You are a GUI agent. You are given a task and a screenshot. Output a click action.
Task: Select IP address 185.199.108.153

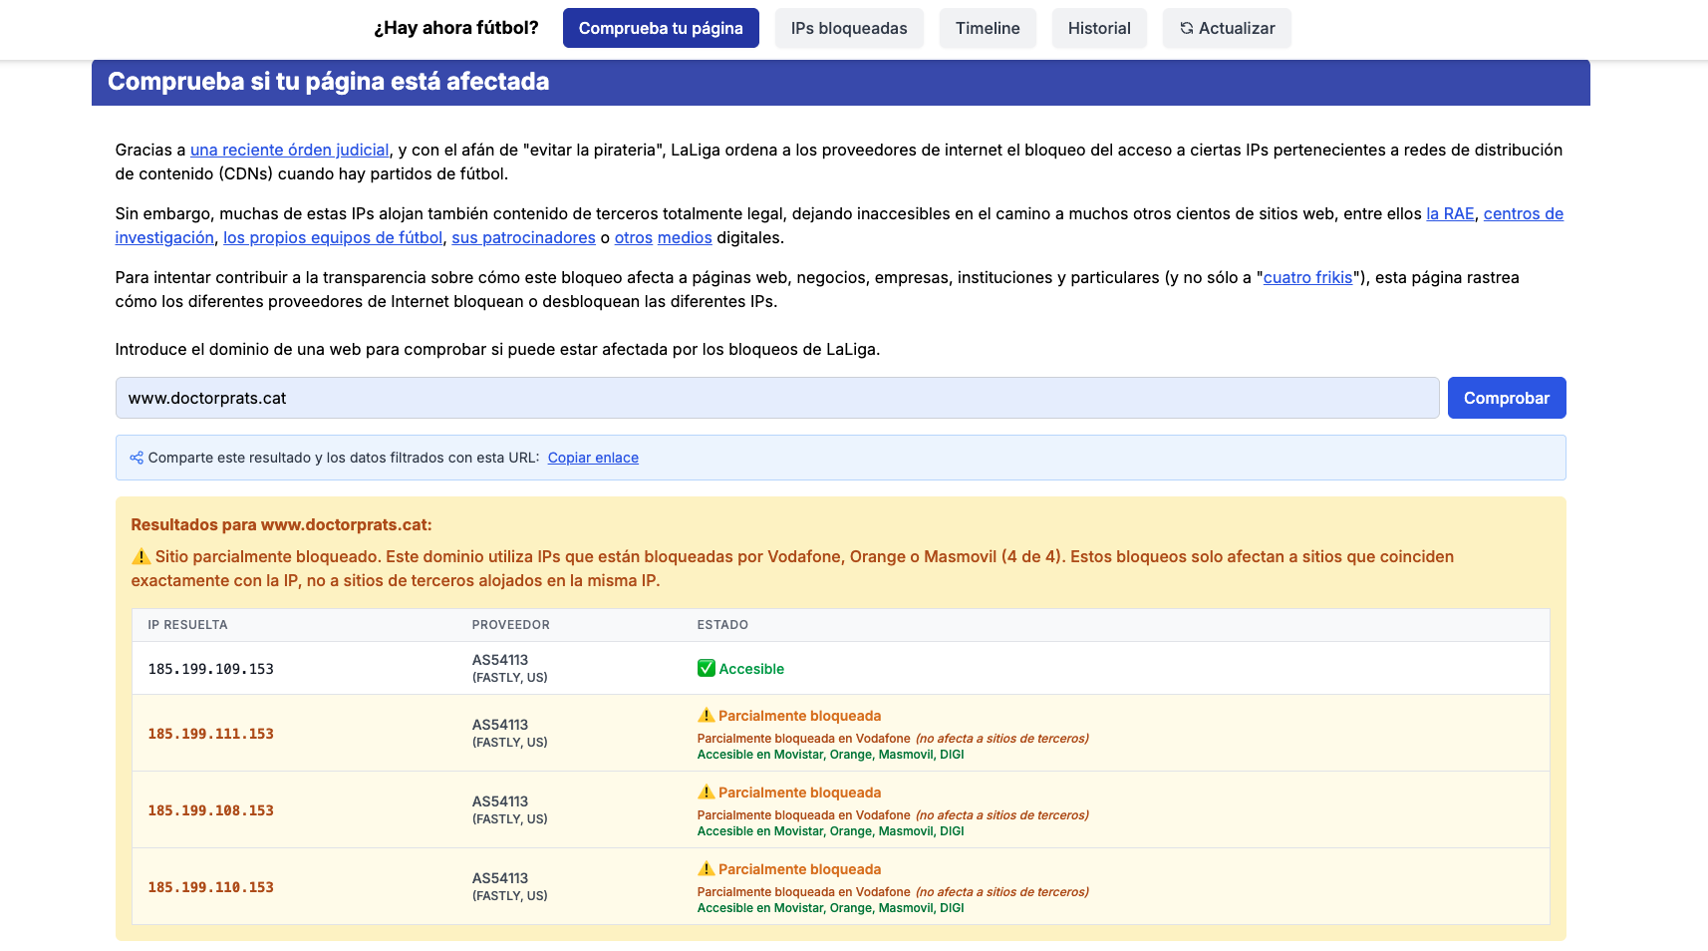click(211, 810)
